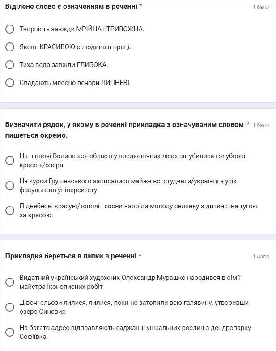This screenshot has height=351, width=276.
Task: Click the '1 балл' label of the first question
Action: click(x=261, y=7)
